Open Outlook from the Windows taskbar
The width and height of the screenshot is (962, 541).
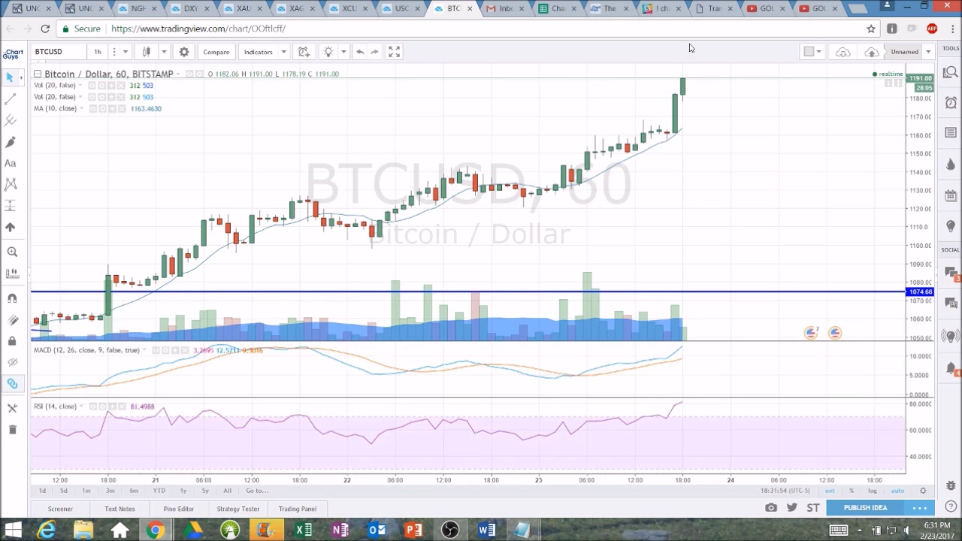pyautogui.click(x=377, y=530)
